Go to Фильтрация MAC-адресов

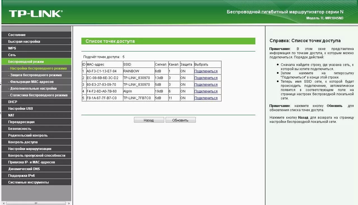[36, 82]
